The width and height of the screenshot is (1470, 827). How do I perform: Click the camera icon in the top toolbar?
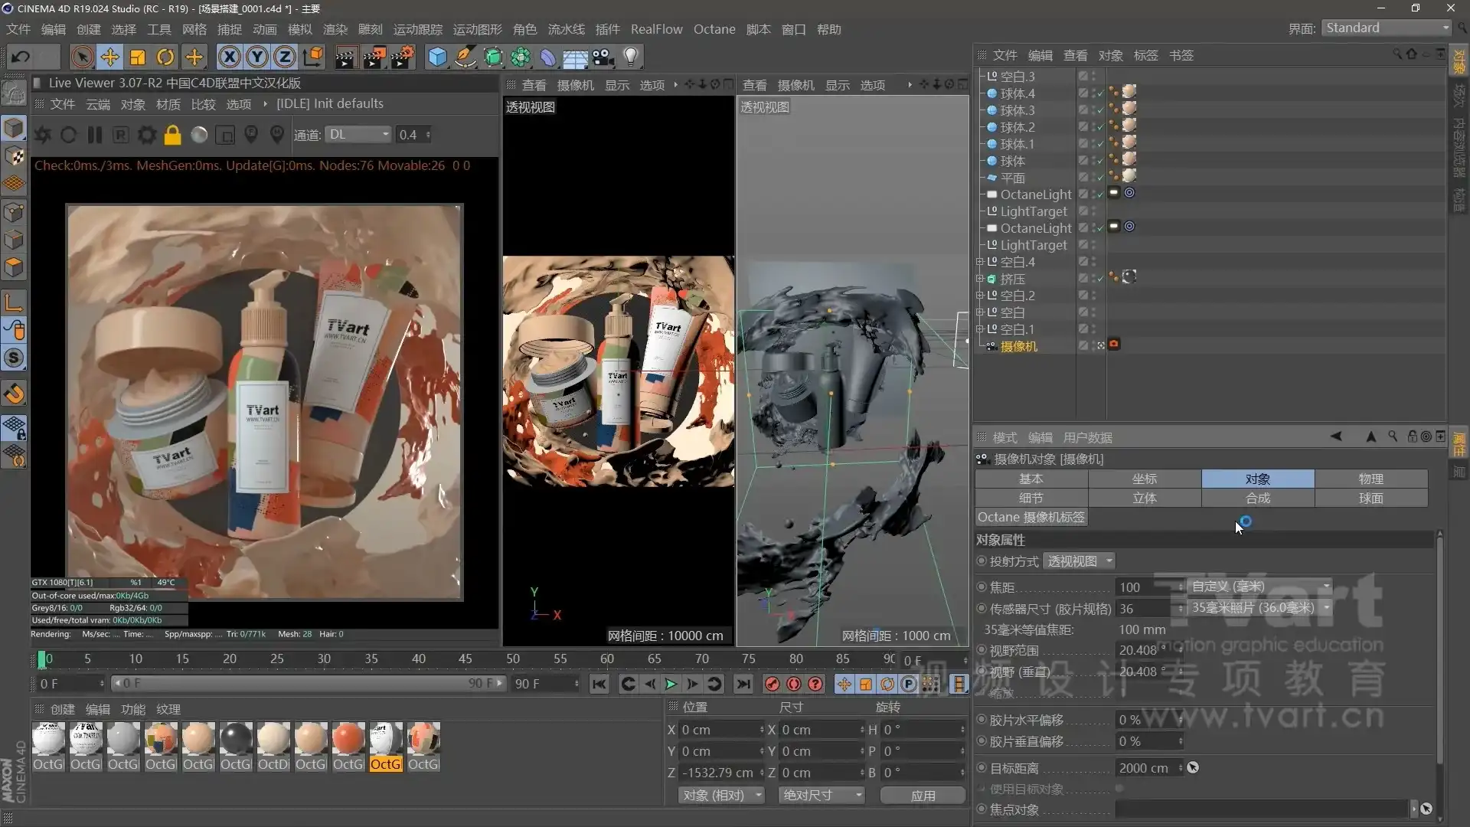pos(603,57)
